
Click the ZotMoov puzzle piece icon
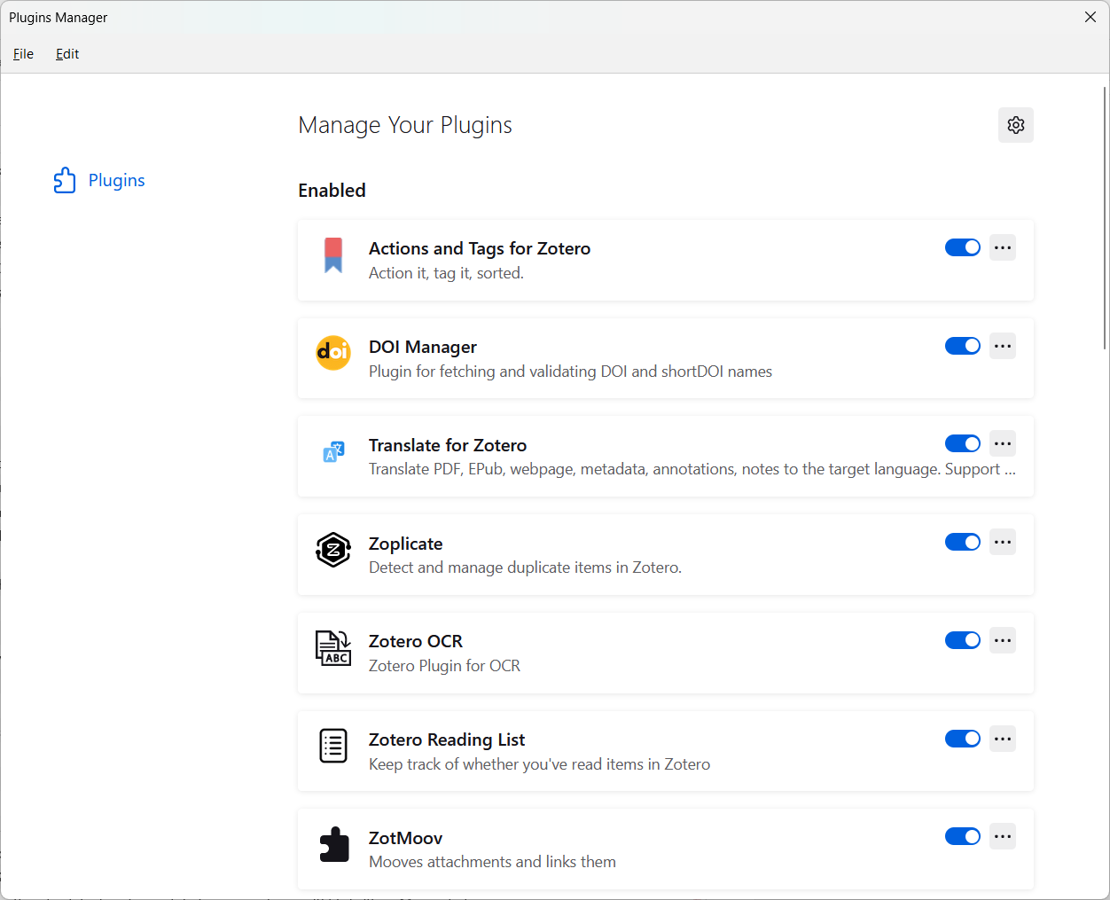click(x=333, y=844)
